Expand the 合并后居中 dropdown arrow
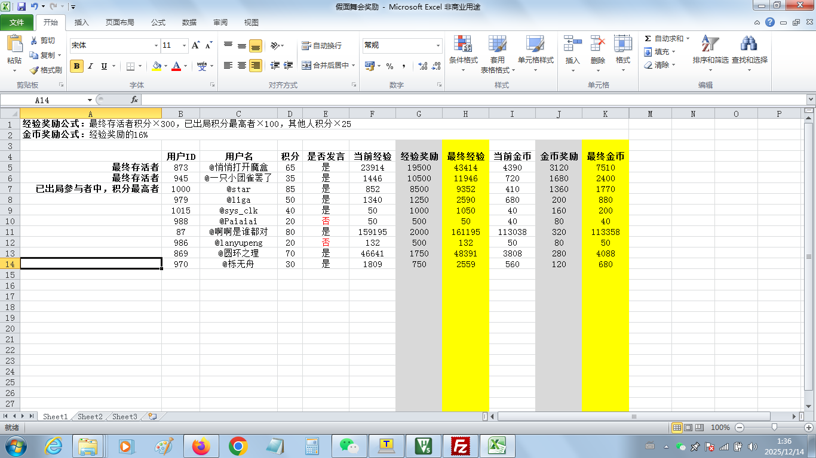This screenshot has width=816, height=458. (354, 66)
